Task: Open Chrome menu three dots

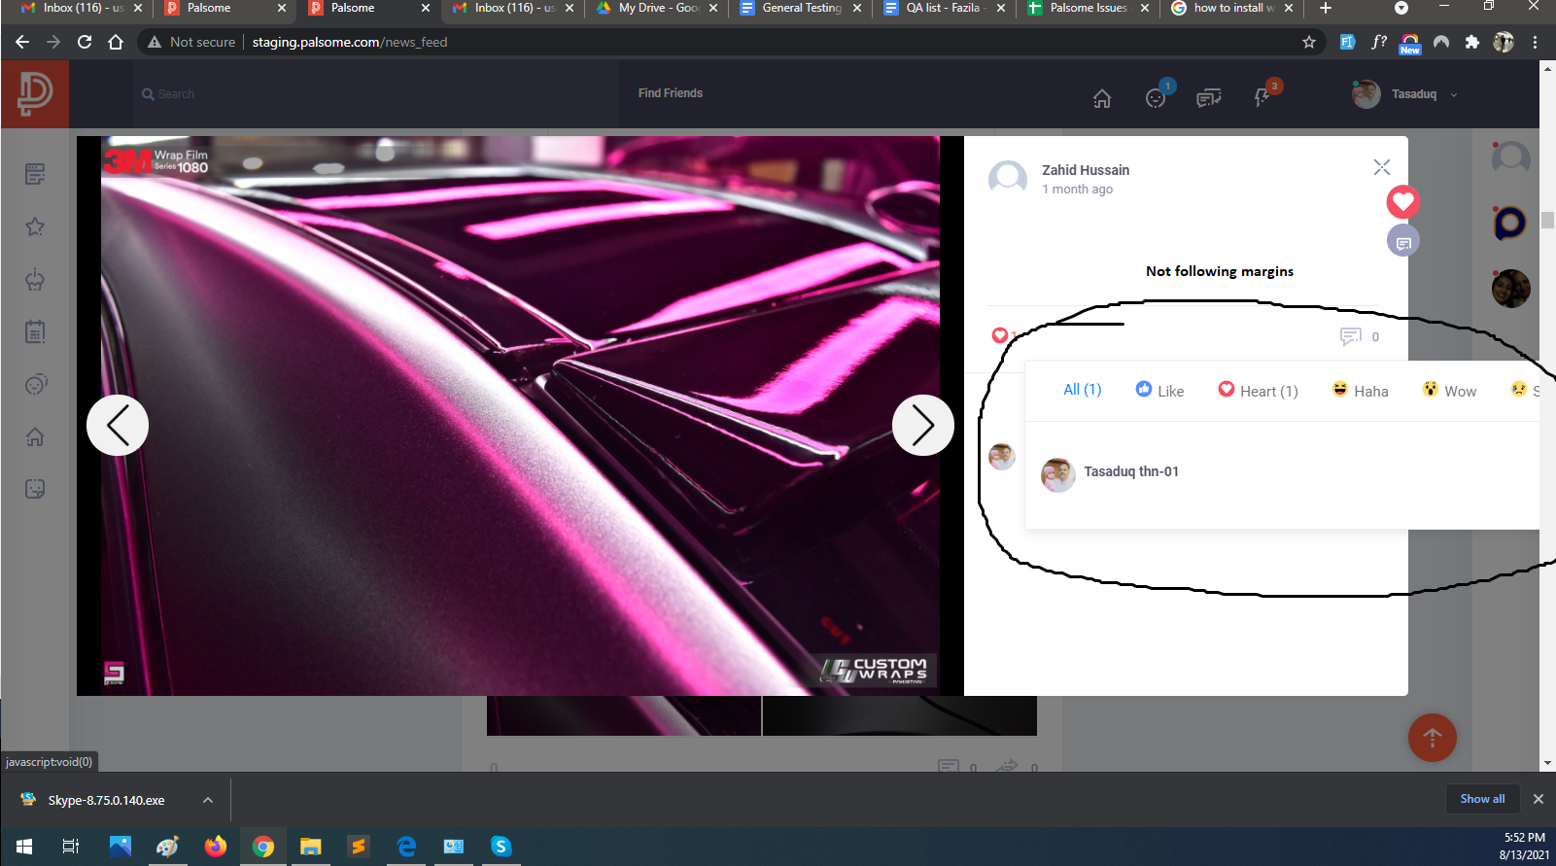Action: 1535,42
